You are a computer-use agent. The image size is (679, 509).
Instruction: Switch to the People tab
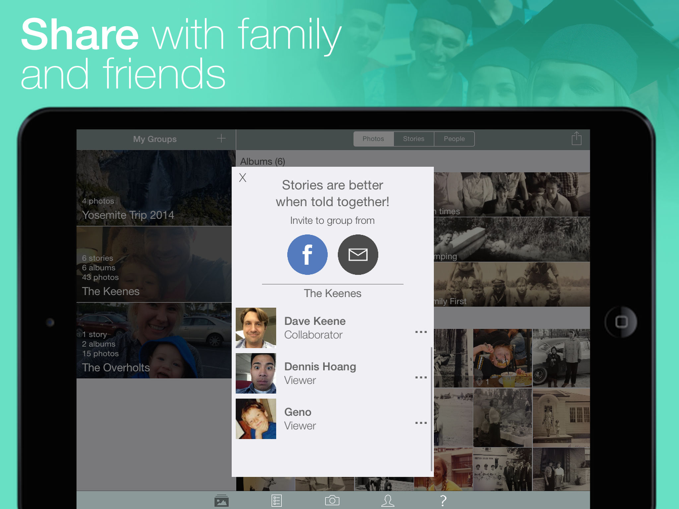point(454,139)
